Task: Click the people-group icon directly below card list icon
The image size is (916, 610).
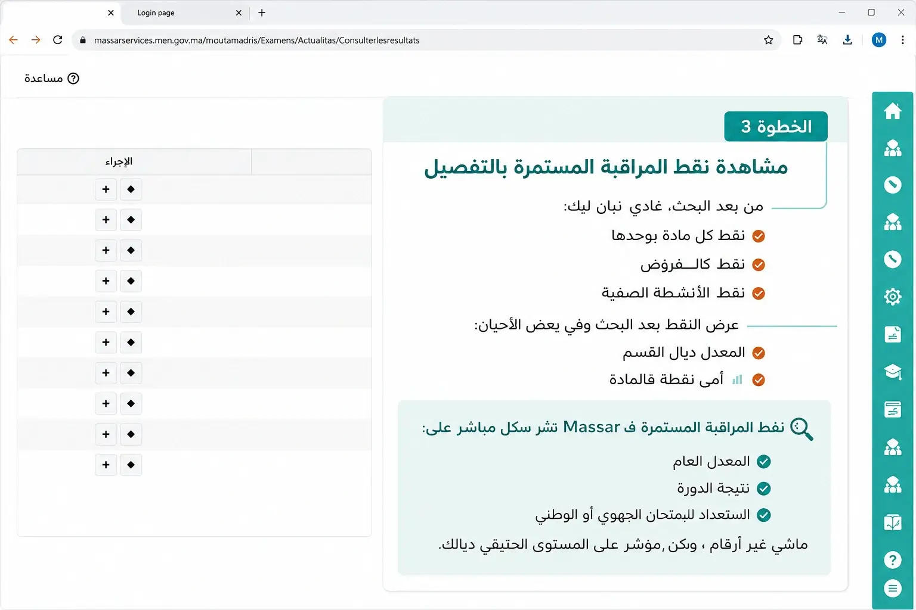Action: [892, 447]
